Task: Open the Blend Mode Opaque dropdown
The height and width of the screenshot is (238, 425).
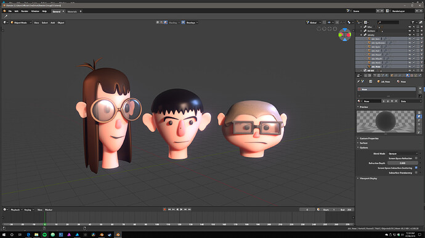Action: click(x=403, y=153)
